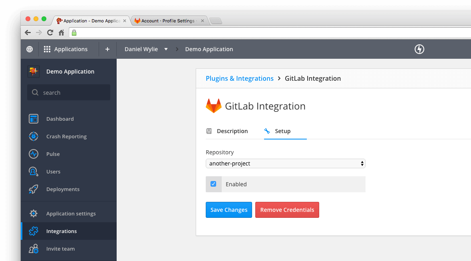The height and width of the screenshot is (261, 471).
Task: Click the globe icon in the top bar
Action: [29, 49]
